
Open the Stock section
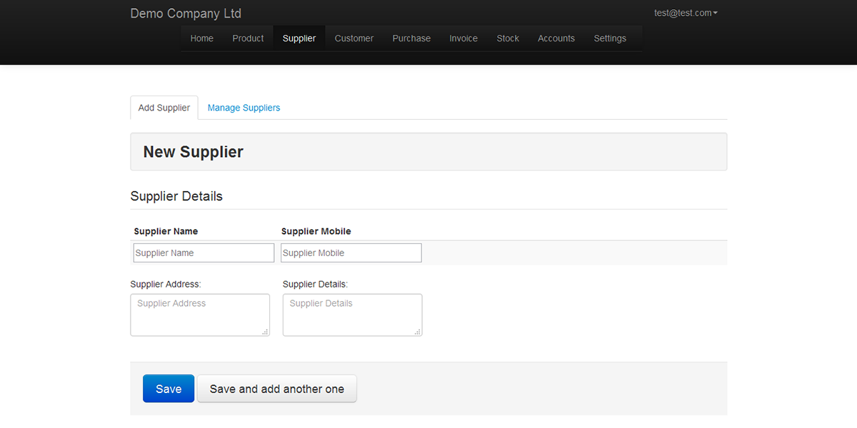[507, 38]
